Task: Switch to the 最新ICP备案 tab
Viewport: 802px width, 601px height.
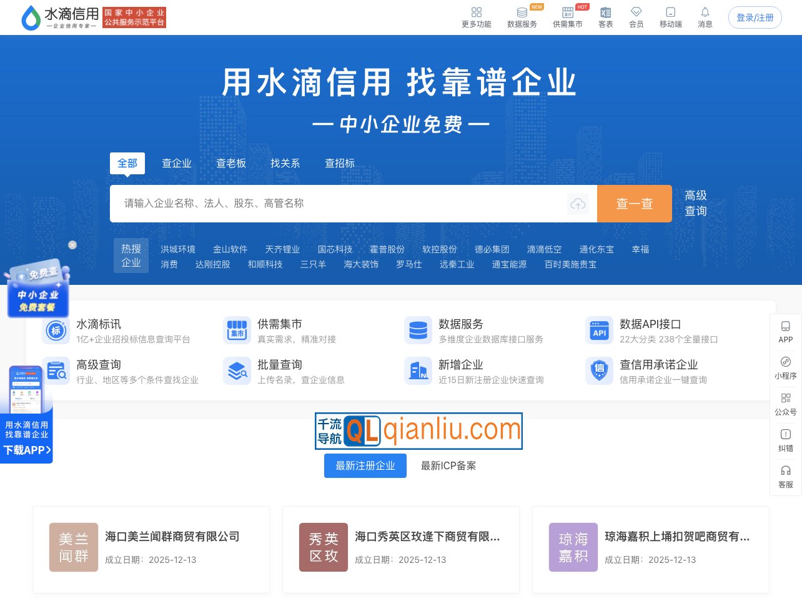Action: click(448, 465)
